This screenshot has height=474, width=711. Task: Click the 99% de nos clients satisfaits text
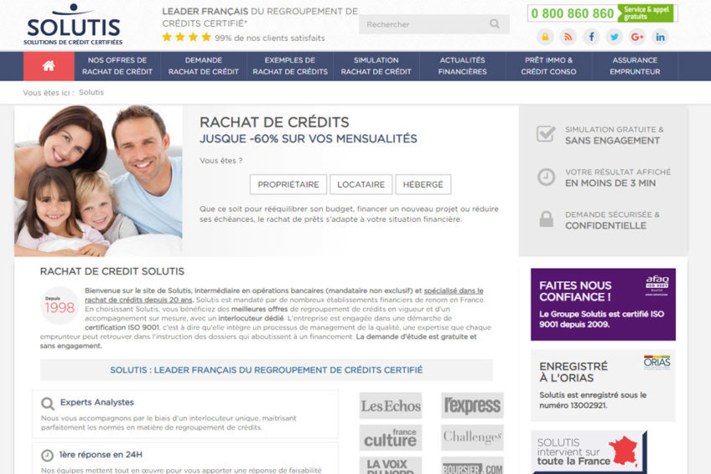[270, 38]
